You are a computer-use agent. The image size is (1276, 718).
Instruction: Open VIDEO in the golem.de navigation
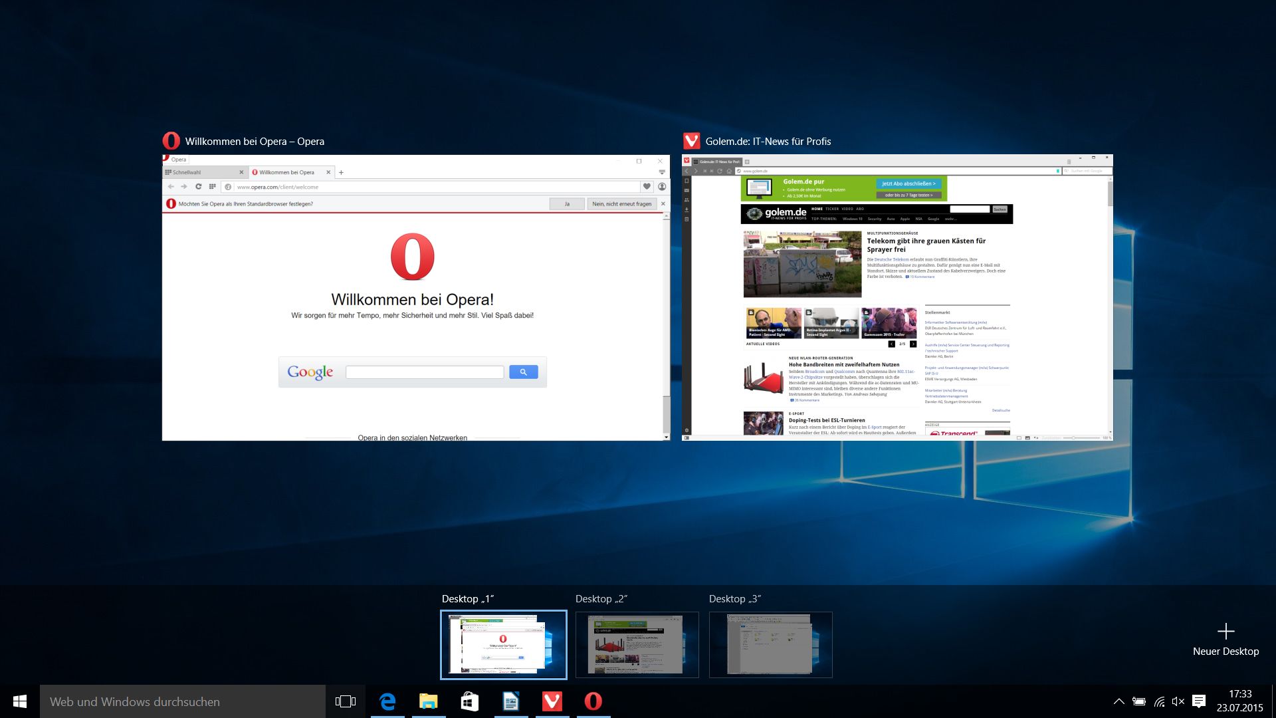(x=847, y=209)
